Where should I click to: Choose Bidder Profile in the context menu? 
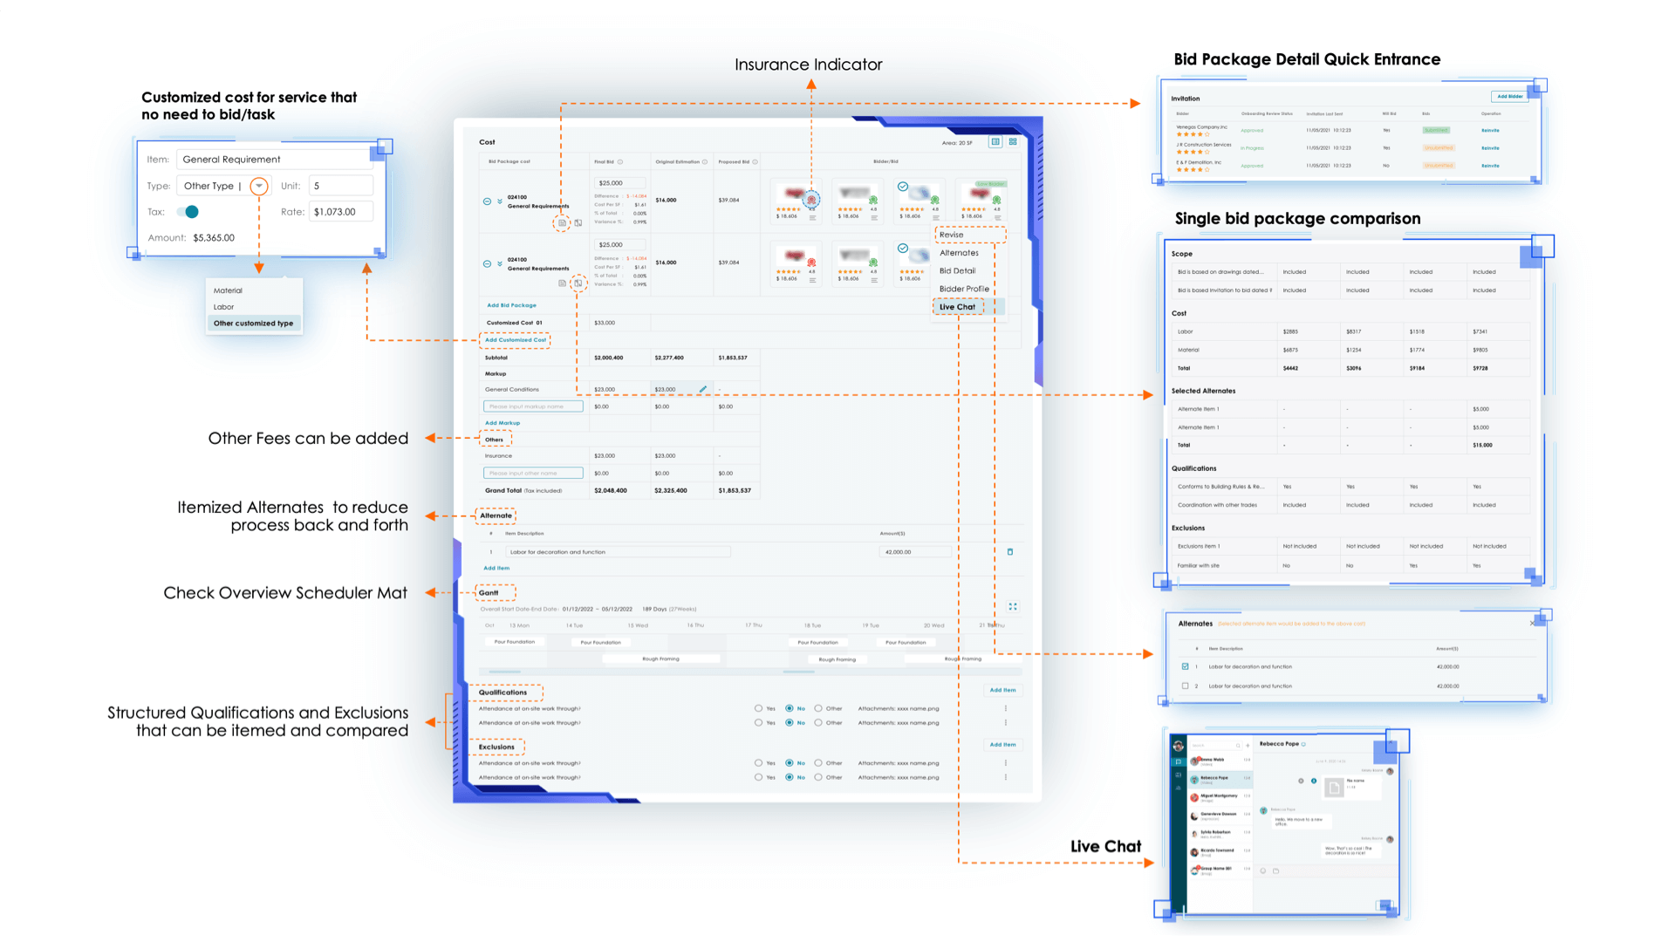click(964, 289)
